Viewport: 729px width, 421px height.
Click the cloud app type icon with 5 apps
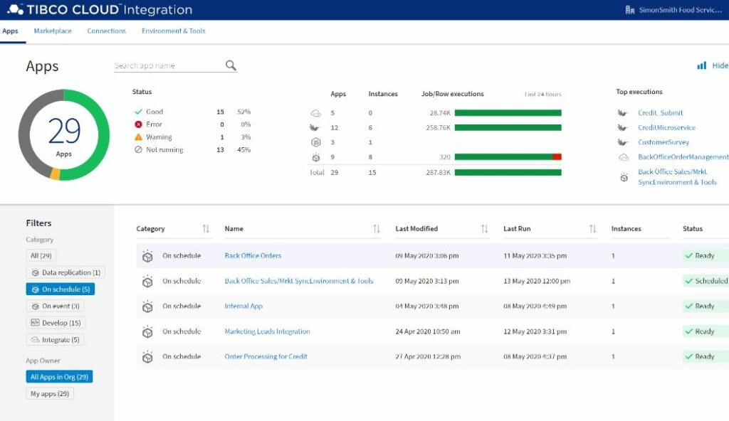point(315,113)
